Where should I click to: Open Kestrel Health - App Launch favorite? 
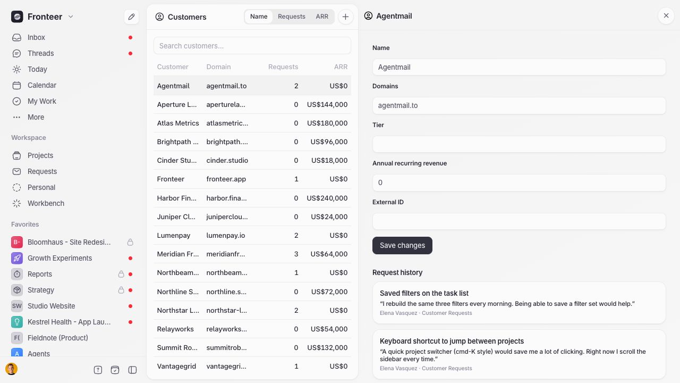pyautogui.click(x=73, y=322)
